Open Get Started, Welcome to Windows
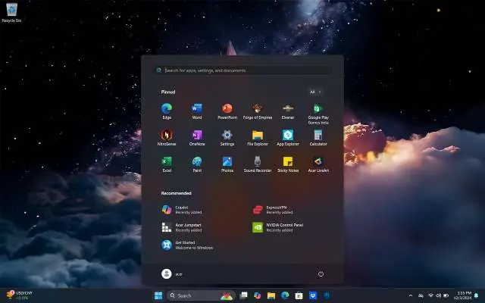485x303 pixels. point(187,245)
